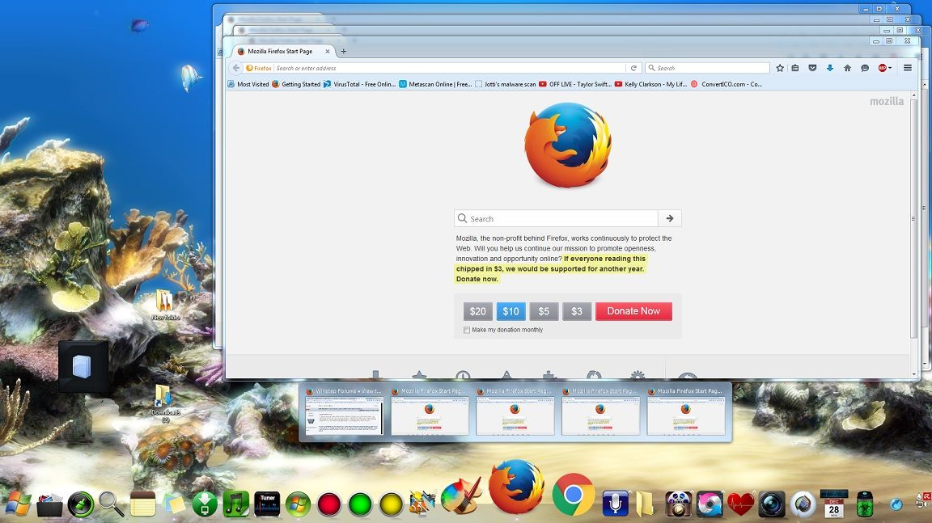Image resolution: width=932 pixels, height=523 pixels.
Task: Click the toolbar Search box
Action: click(x=707, y=68)
